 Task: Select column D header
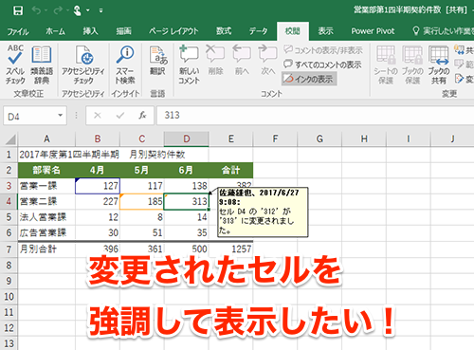pyautogui.click(x=187, y=139)
